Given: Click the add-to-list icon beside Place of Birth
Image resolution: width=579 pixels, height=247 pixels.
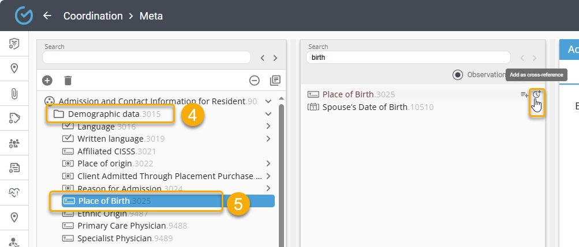Looking at the screenshot, I should [524, 94].
